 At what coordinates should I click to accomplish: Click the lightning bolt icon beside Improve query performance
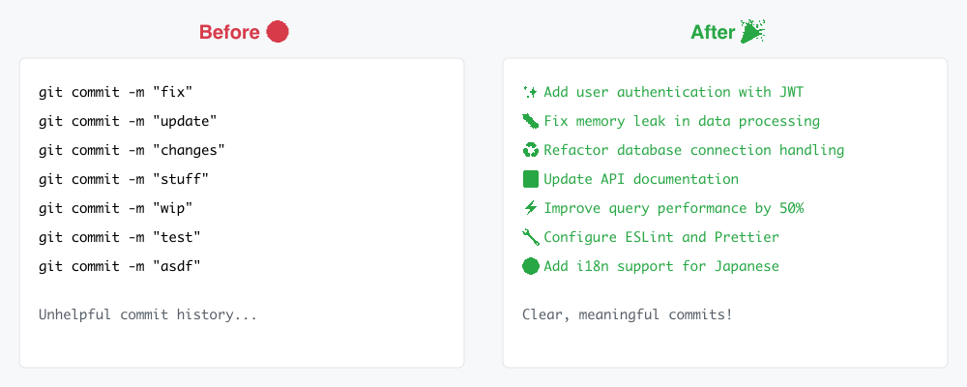click(530, 208)
